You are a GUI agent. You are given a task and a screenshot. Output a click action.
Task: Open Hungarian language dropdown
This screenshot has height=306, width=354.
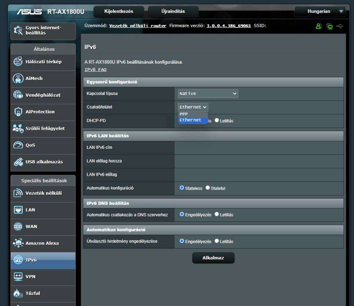320,11
